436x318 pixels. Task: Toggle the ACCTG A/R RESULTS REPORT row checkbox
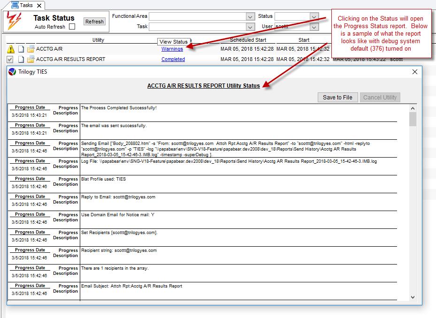[10, 59]
